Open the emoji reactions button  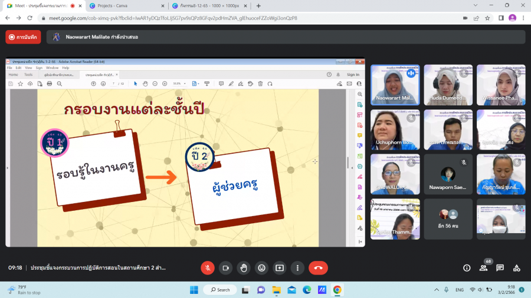[261, 268]
